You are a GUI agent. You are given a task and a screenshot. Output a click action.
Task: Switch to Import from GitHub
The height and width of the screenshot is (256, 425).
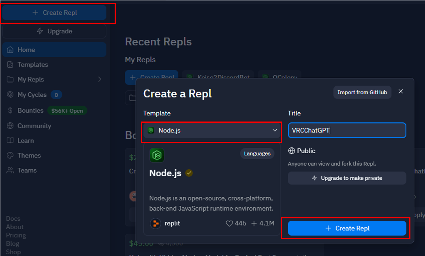362,92
